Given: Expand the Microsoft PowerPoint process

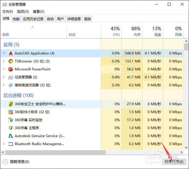Looking at the screenshot, I should pyautogui.click(x=4, y=69).
